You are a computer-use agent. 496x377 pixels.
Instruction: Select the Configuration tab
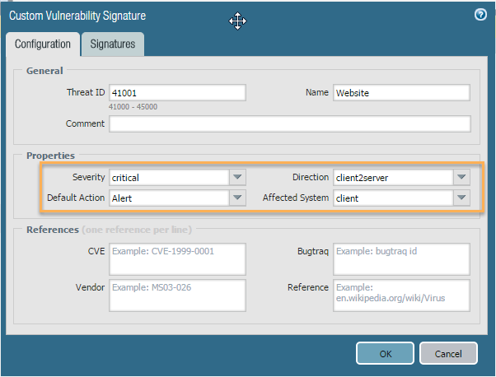[x=43, y=44]
